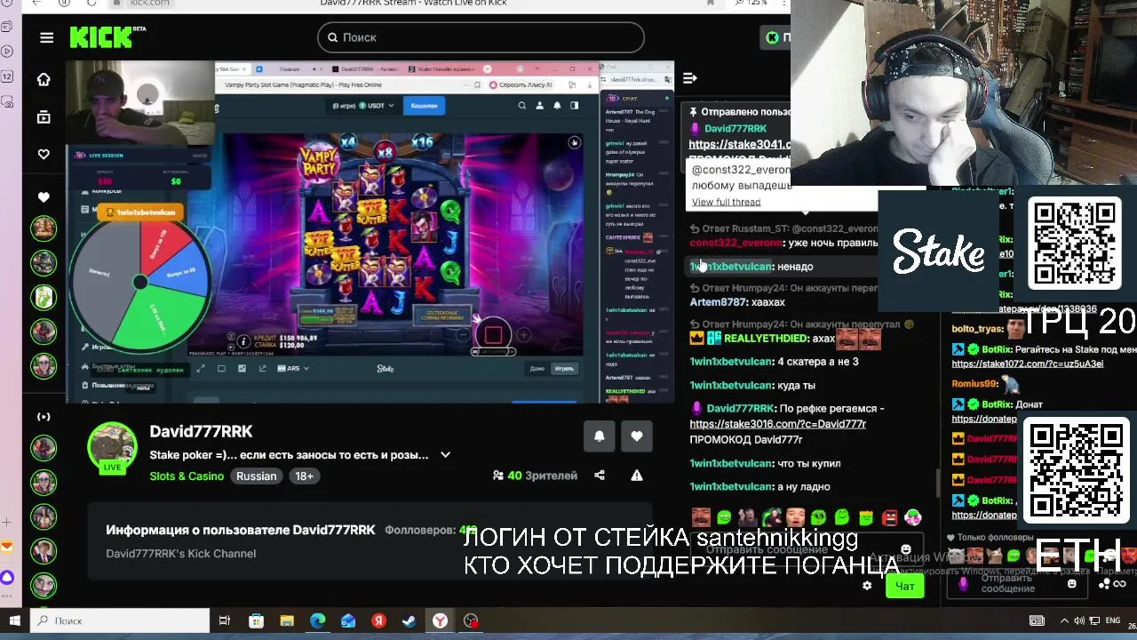Collapse the chat panel with arrow icon
Viewport: 1137px width, 640px height.
(x=690, y=78)
